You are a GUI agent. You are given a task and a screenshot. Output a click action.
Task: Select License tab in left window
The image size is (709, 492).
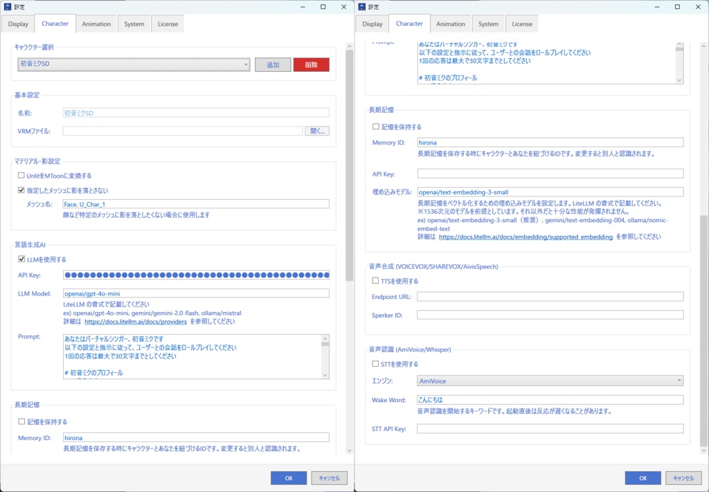click(x=168, y=24)
